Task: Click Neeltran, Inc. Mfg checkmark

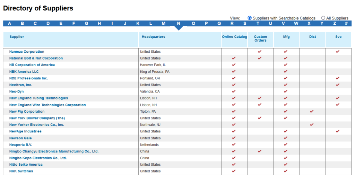Action: click(286, 85)
